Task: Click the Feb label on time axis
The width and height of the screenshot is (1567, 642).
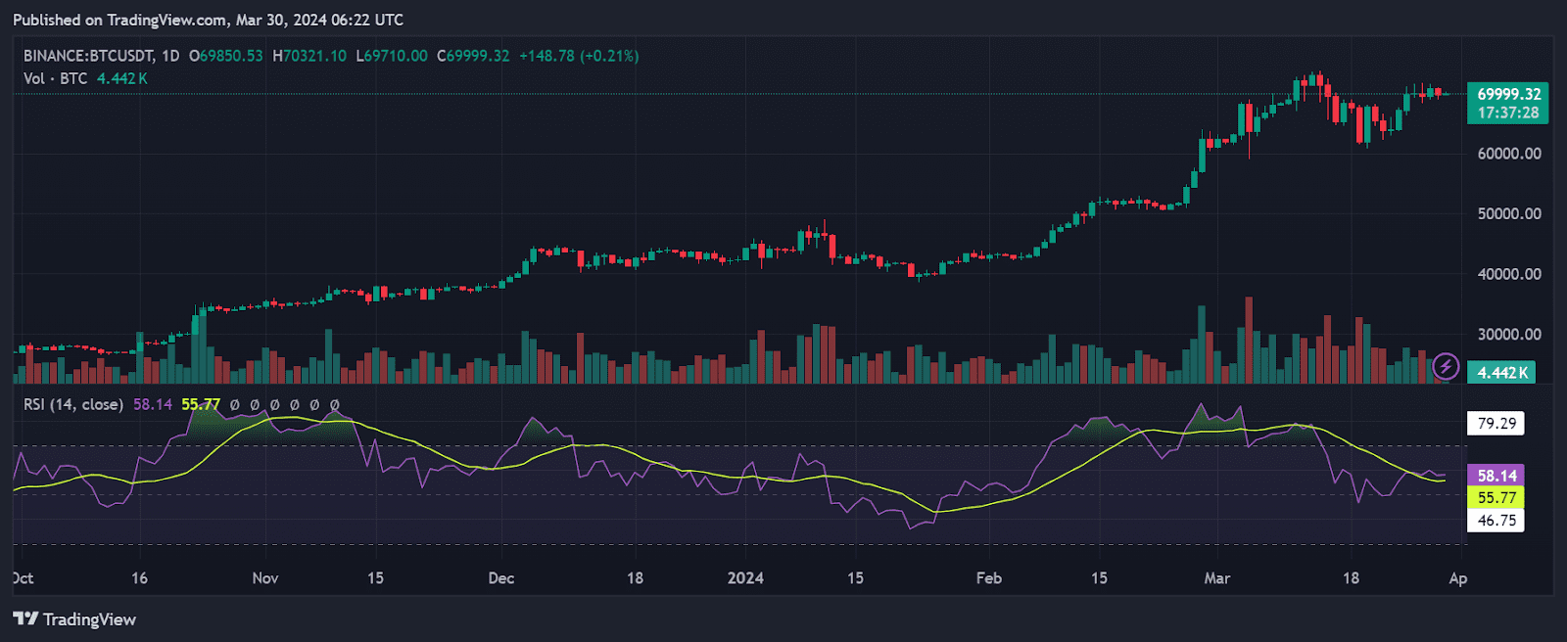Action: click(x=989, y=578)
